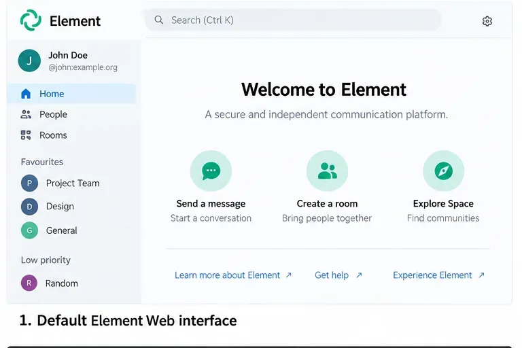
Task: Click the Create a room people icon
Action: tap(327, 171)
